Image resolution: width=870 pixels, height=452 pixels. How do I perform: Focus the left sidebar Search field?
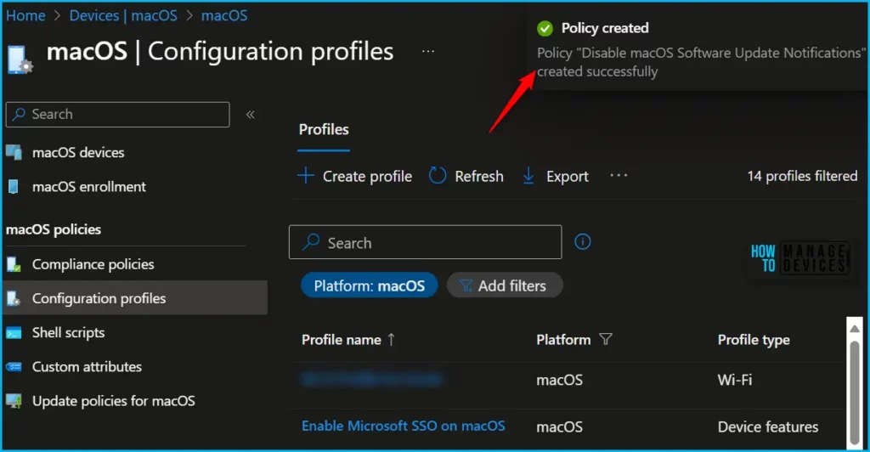click(x=117, y=114)
